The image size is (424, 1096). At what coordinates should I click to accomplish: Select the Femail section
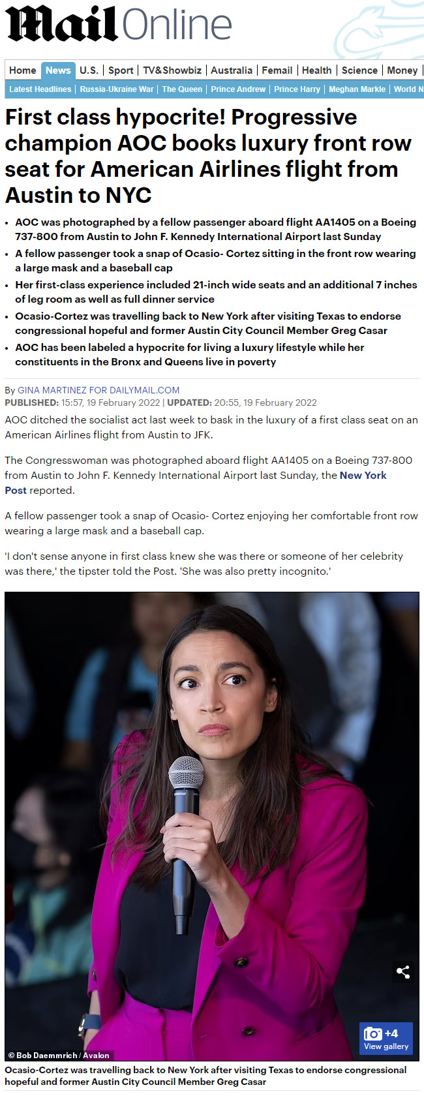click(x=277, y=70)
